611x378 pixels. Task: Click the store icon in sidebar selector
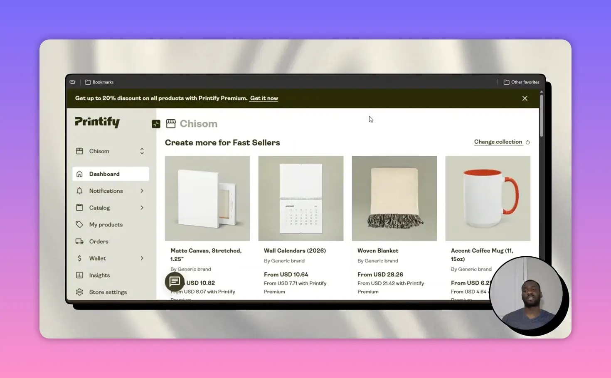point(79,151)
